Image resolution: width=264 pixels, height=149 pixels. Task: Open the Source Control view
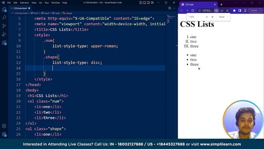[x=4, y=26]
